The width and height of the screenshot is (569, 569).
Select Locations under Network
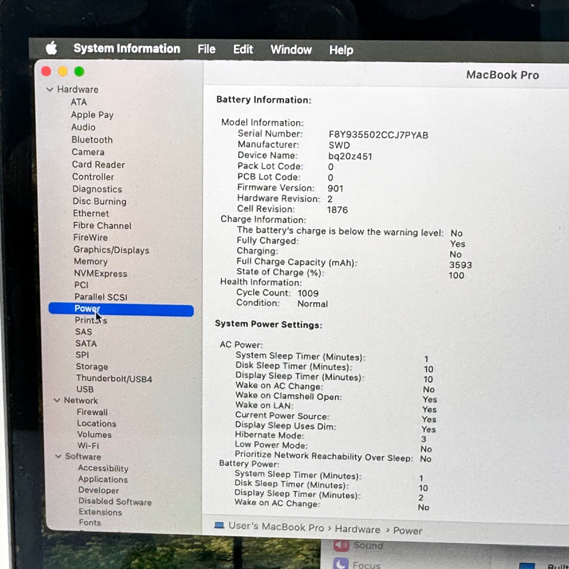coord(96,423)
